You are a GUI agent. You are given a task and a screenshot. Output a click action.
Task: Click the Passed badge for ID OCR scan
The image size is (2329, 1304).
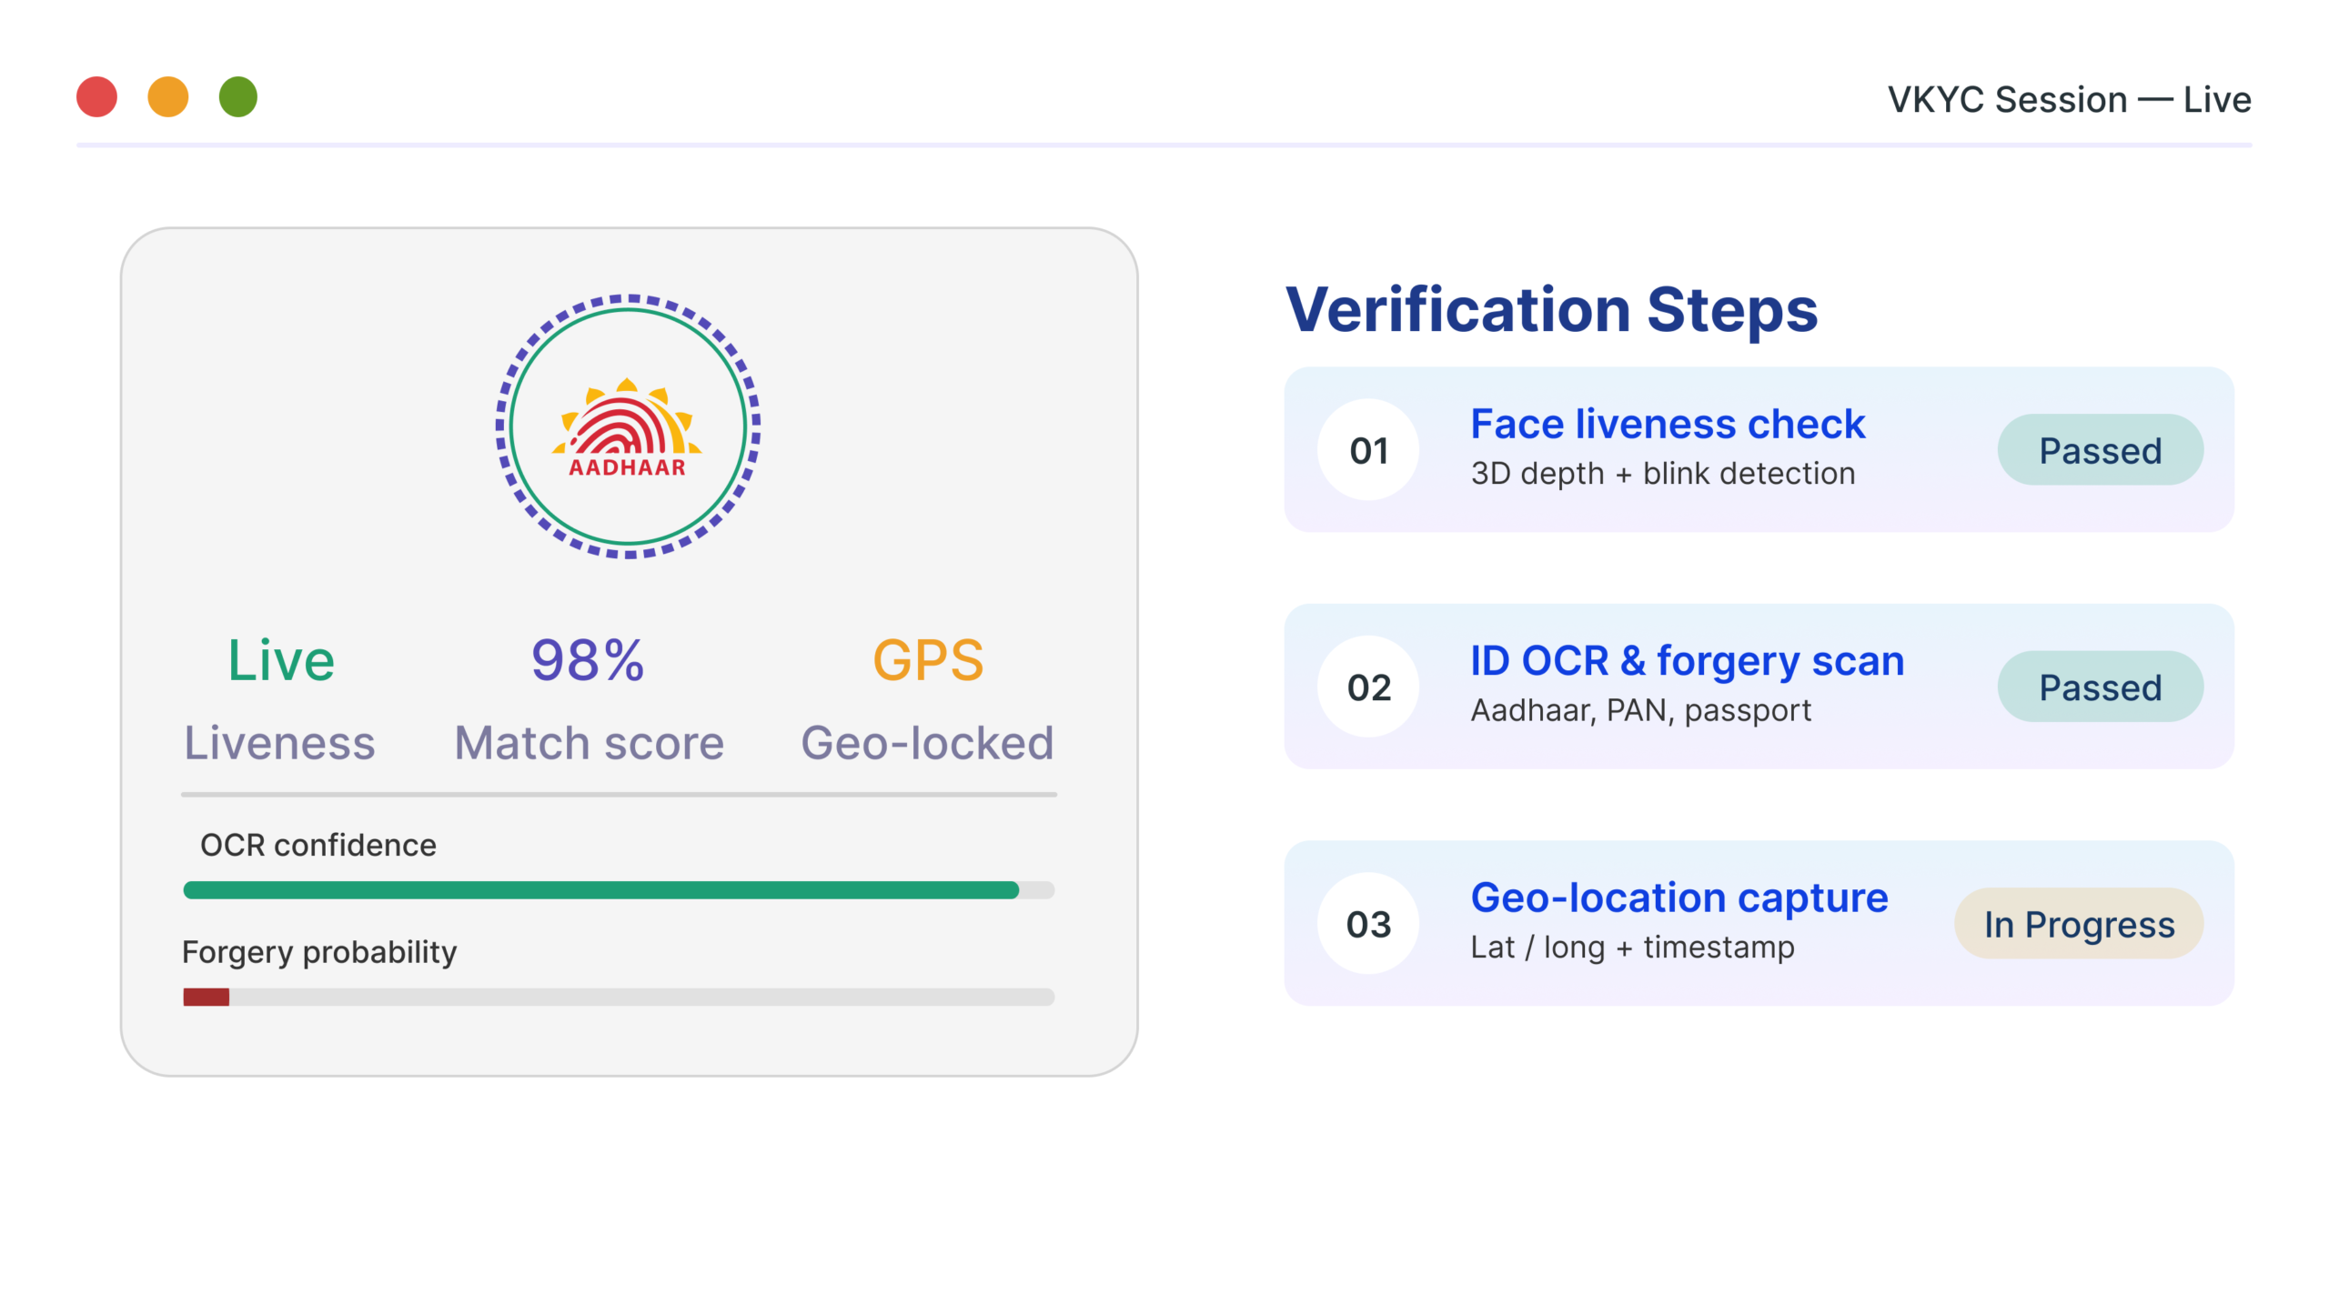pyautogui.click(x=2100, y=687)
